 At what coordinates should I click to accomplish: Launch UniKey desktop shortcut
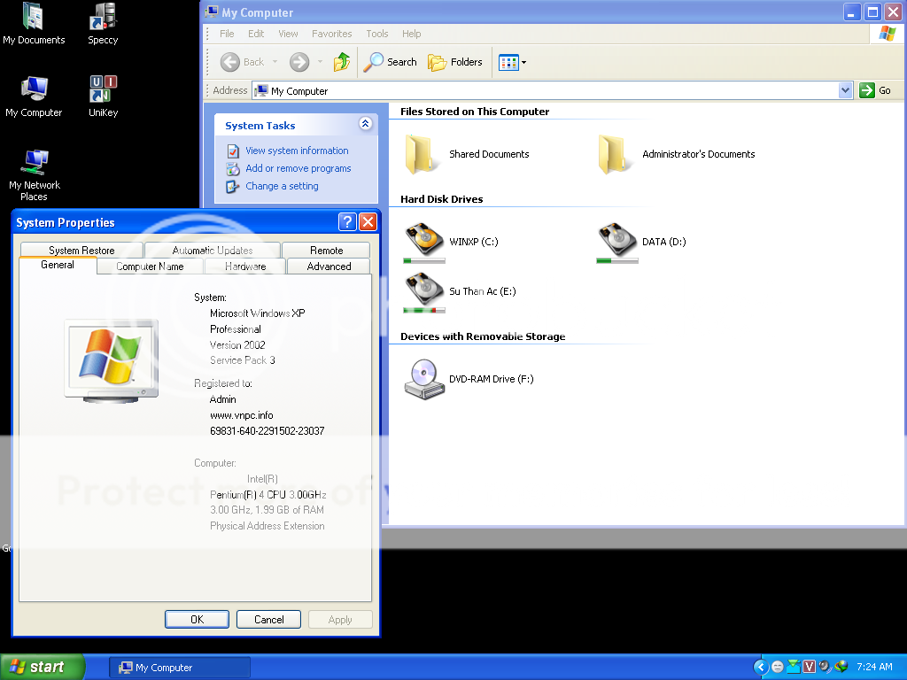103,97
